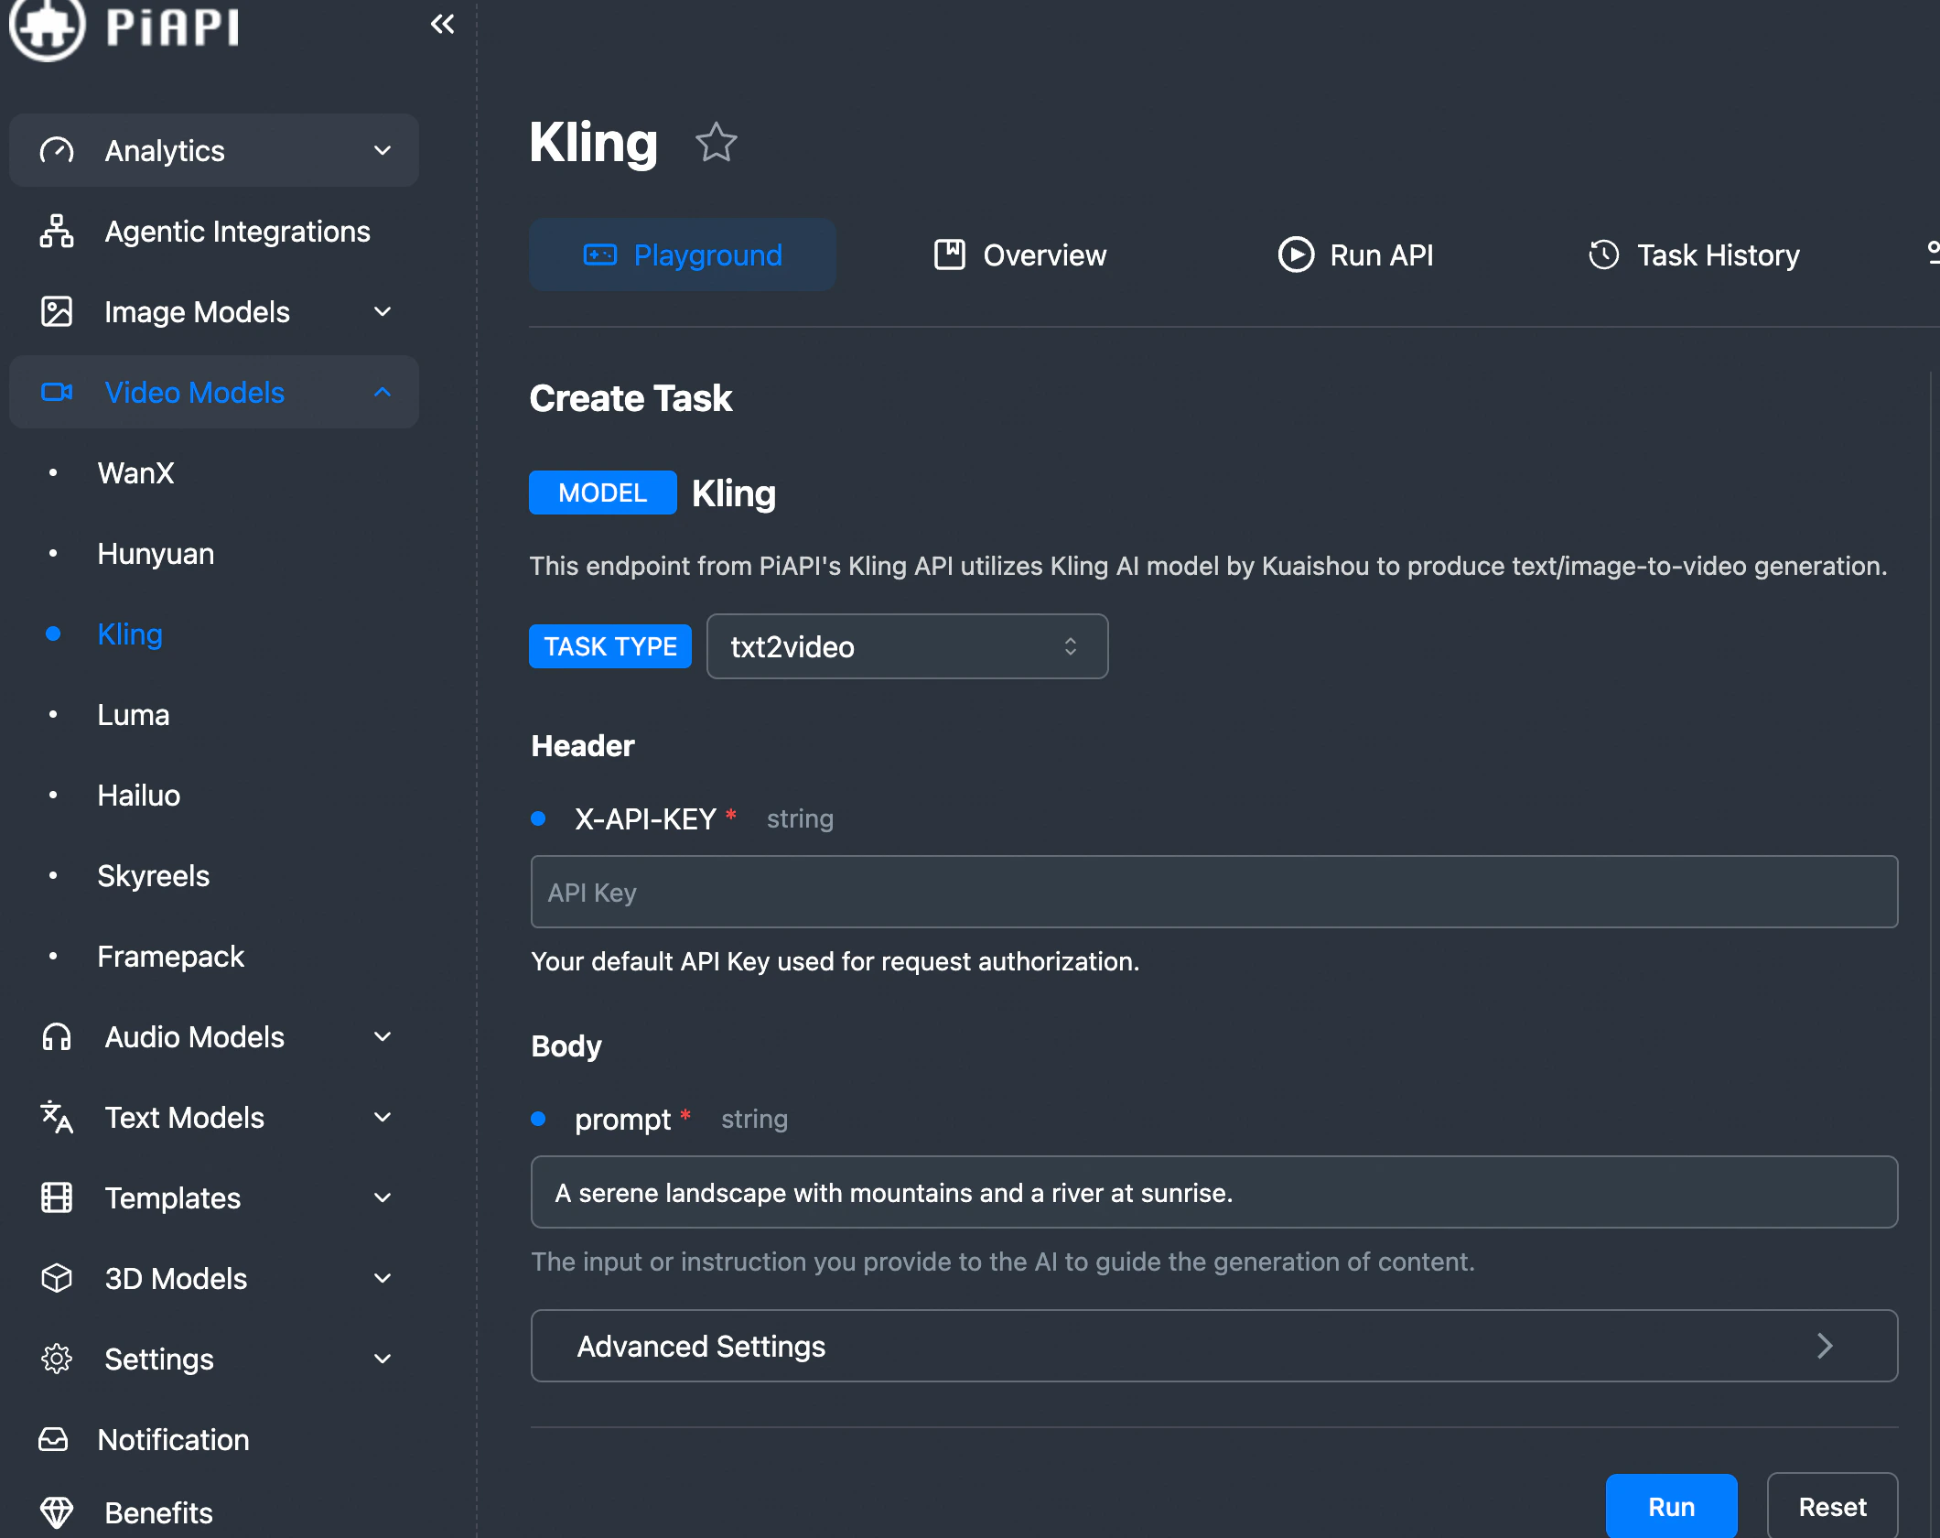
Task: Expand the Templates chevron
Action: 383,1197
